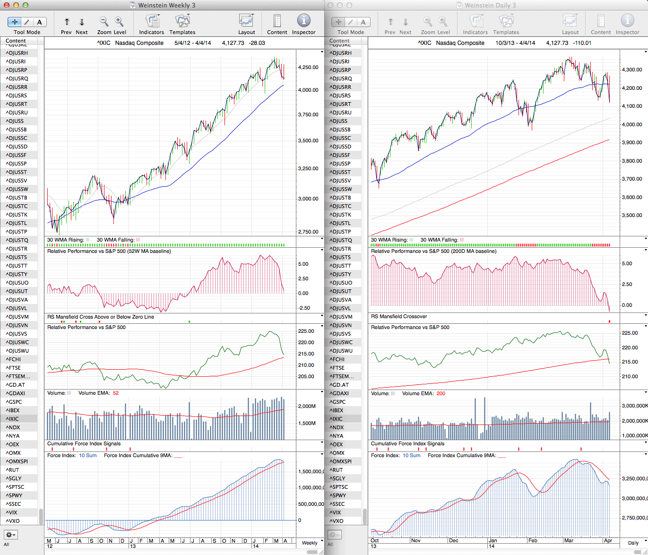Go to previous symbol with Prev arrow

[67, 22]
